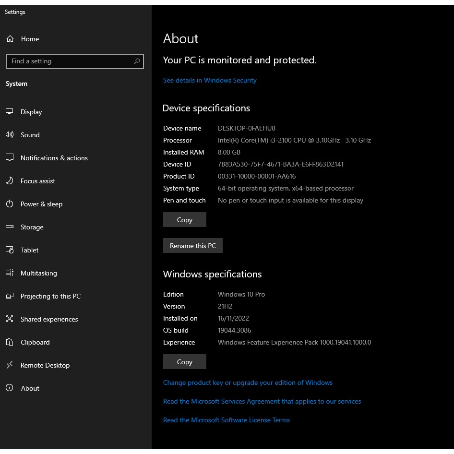Click the Storage drive icon

pyautogui.click(x=10, y=227)
